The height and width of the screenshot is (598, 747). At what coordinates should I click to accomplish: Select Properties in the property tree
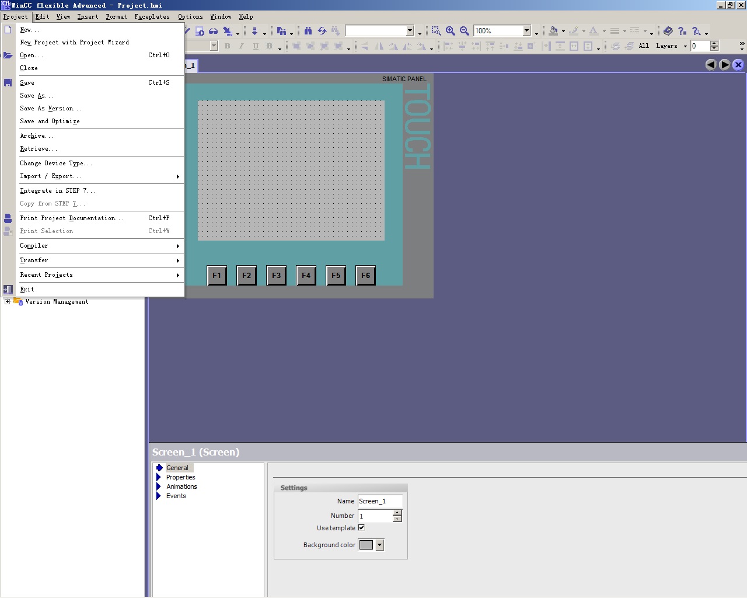coord(180,477)
